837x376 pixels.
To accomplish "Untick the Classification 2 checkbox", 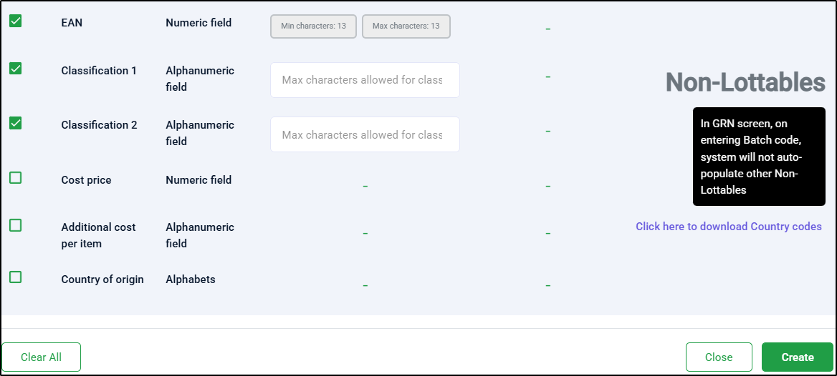I will point(15,123).
